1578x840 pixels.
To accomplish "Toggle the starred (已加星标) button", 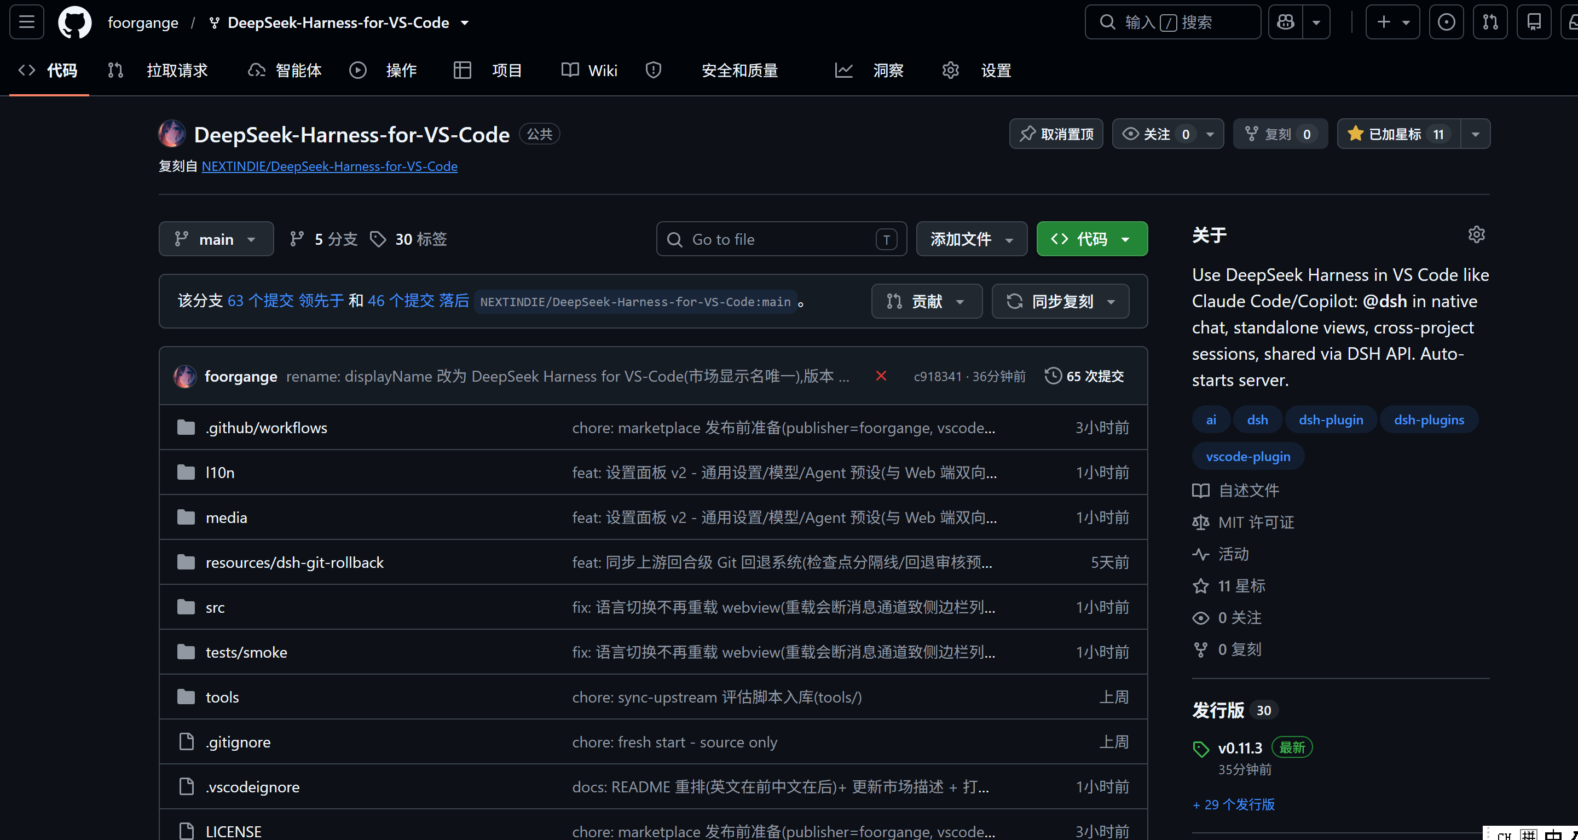I will [1398, 134].
